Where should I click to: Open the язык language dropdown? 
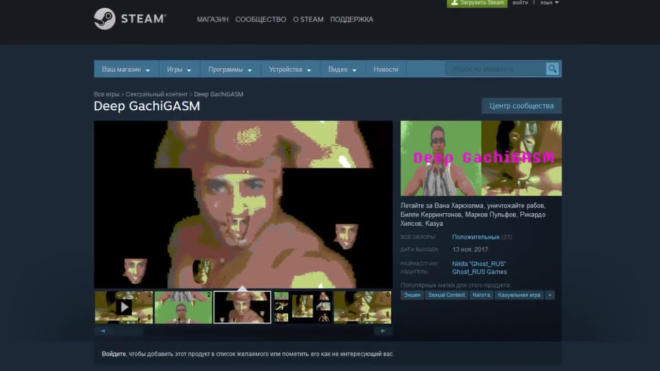pyautogui.click(x=549, y=3)
